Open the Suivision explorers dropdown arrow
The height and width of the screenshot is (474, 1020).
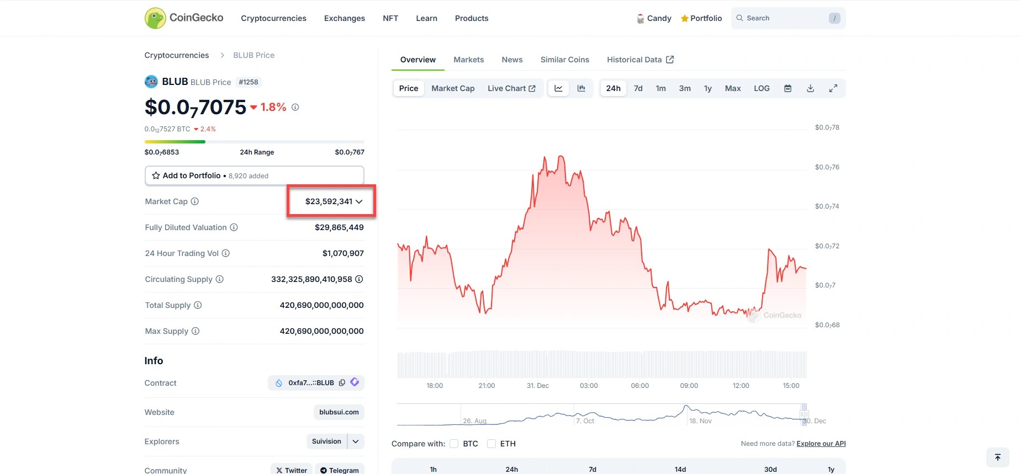click(356, 441)
